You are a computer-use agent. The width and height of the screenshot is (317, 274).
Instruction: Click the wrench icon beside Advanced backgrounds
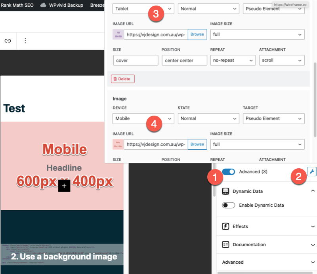[311, 171]
